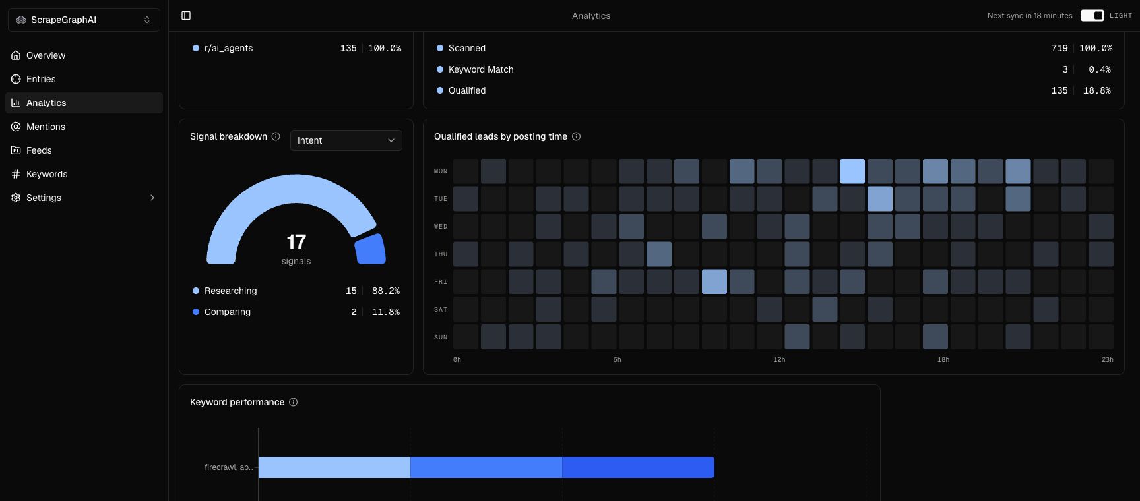Click the Overview home icon
The width and height of the screenshot is (1140, 501).
point(16,55)
